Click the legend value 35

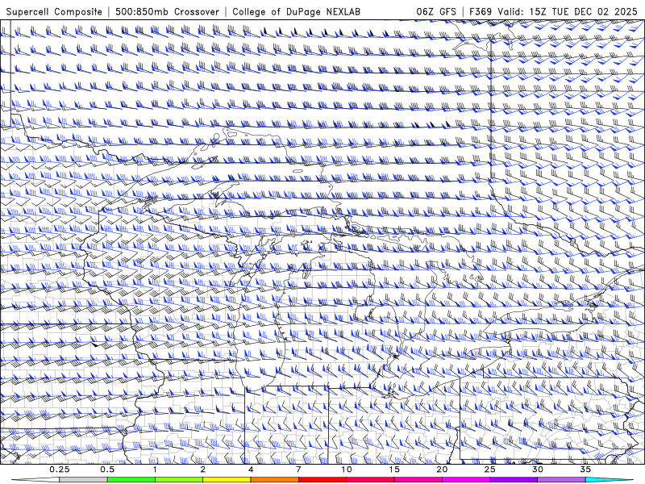click(585, 469)
